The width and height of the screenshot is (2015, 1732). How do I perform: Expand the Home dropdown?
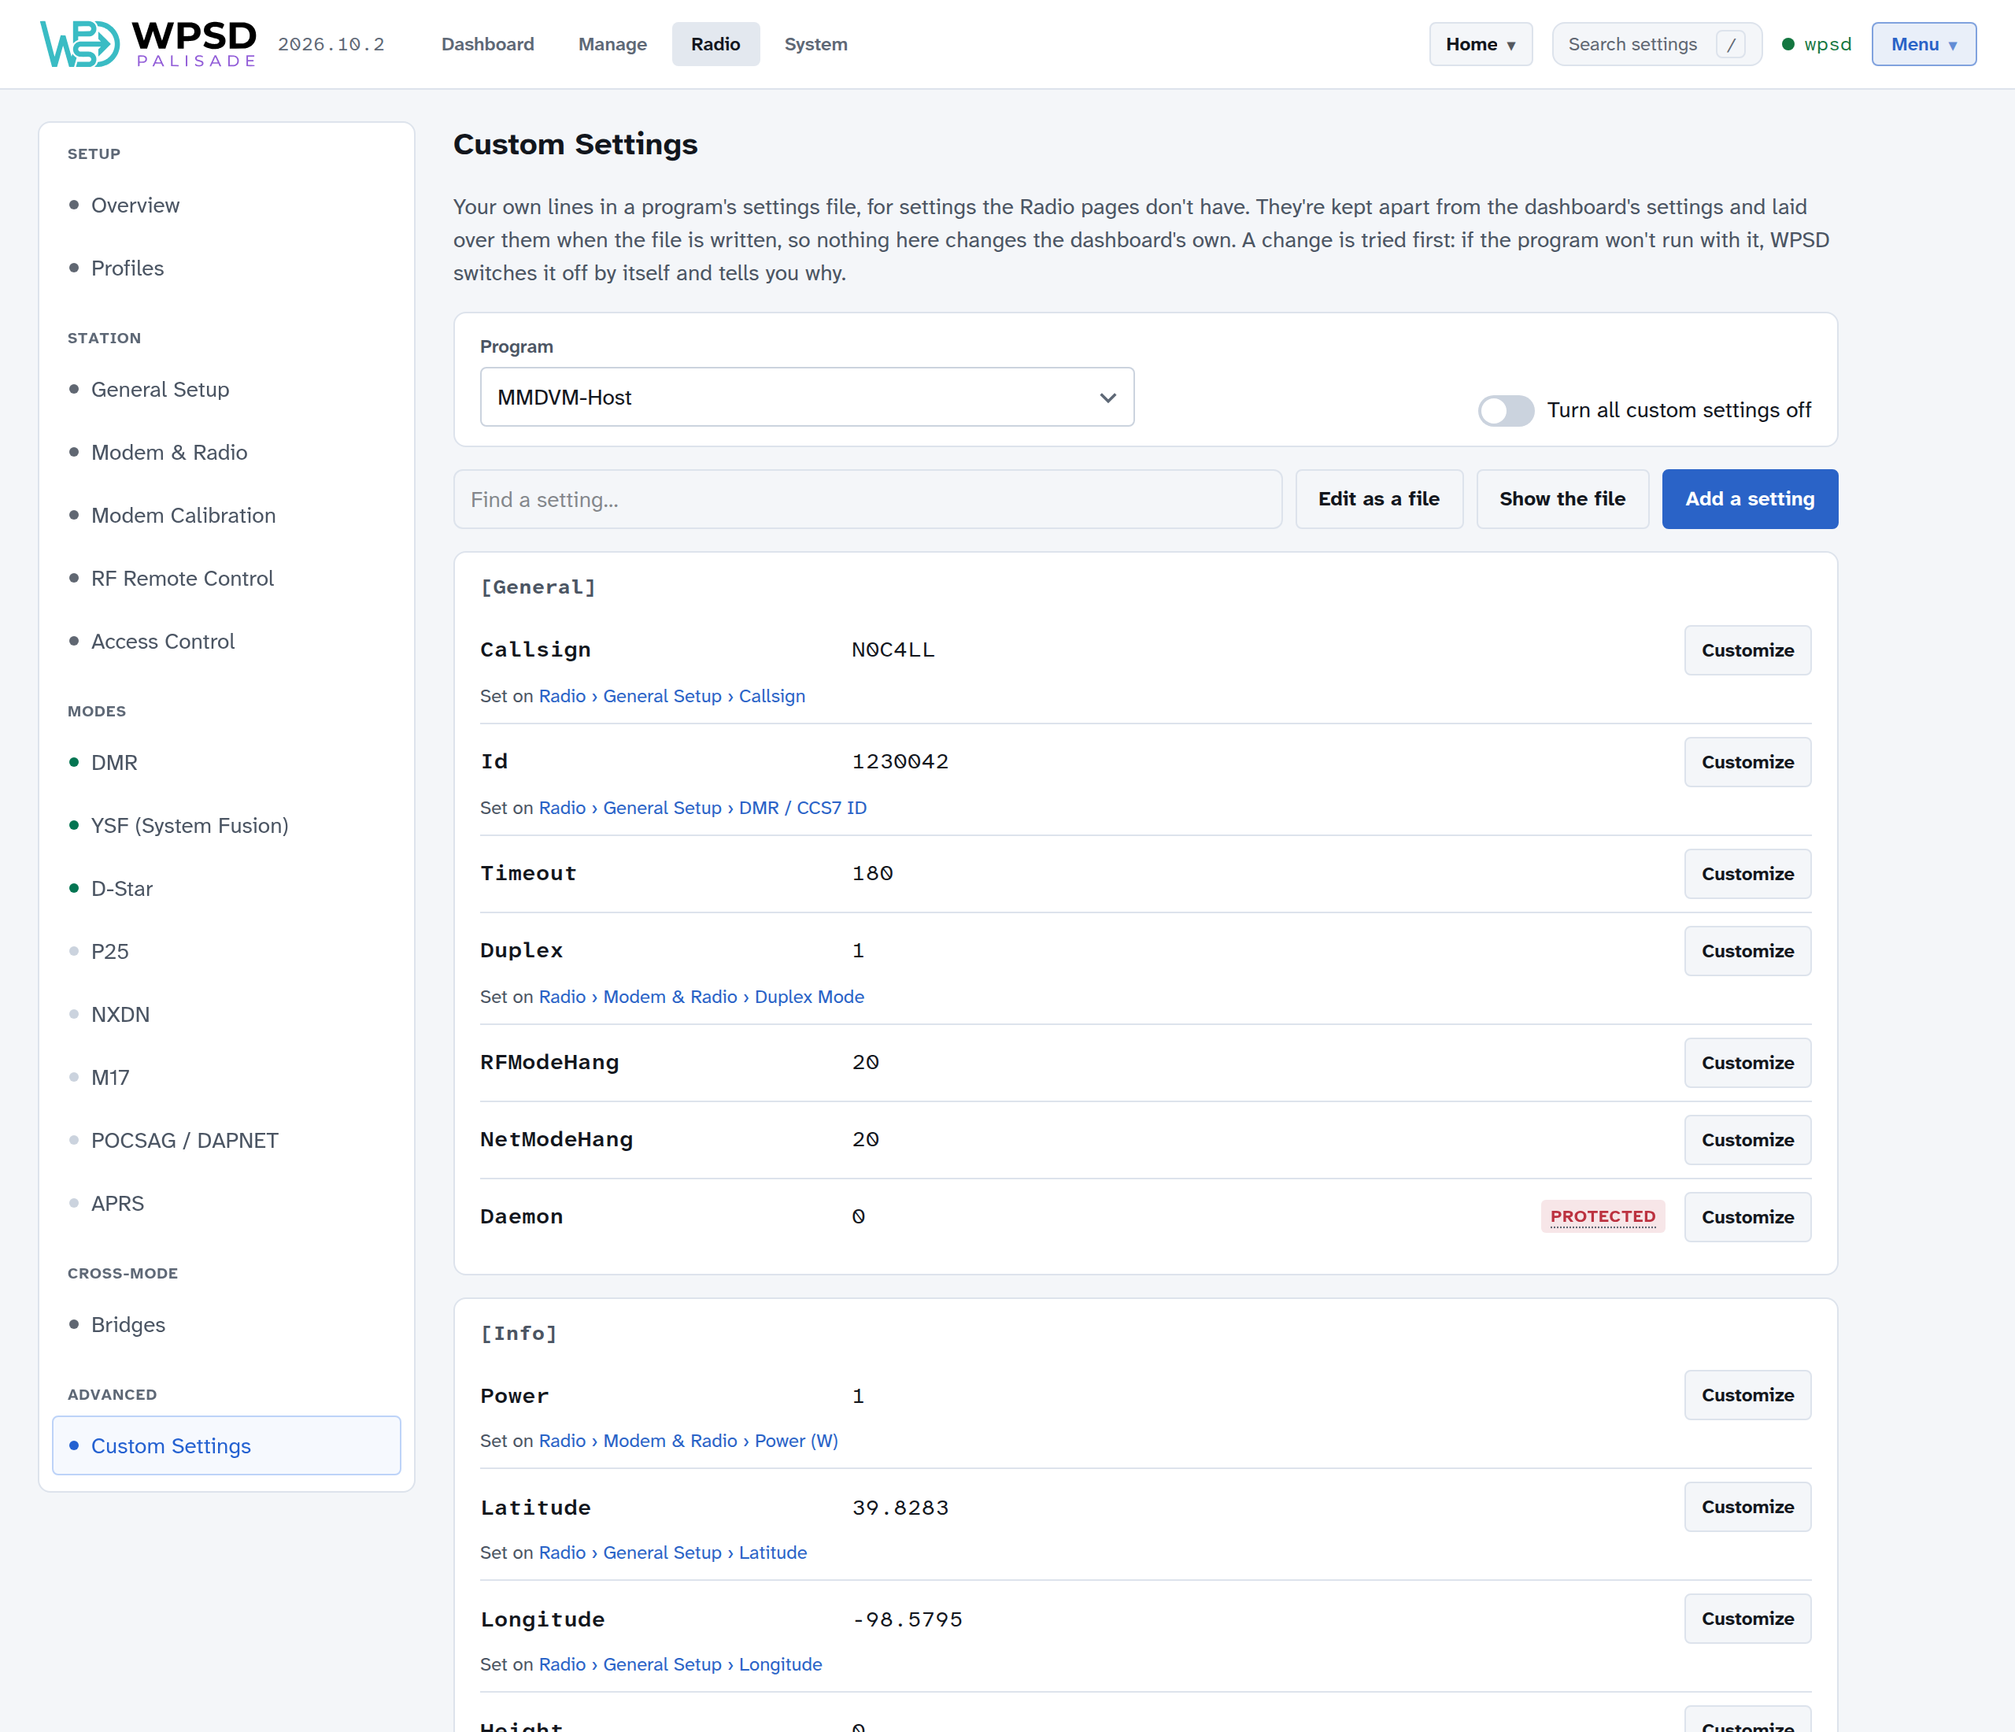pos(1480,44)
